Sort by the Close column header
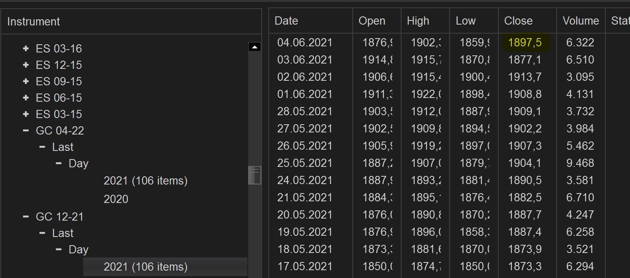This screenshot has width=630, height=278. tap(527, 21)
